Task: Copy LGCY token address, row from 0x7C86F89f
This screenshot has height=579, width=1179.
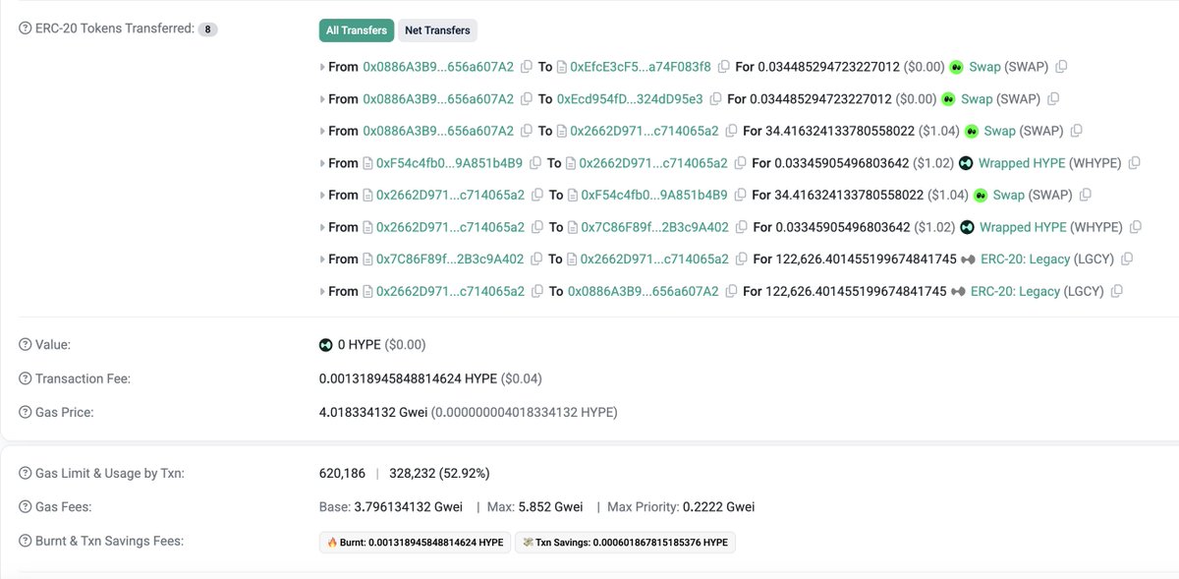Action: 1127,260
